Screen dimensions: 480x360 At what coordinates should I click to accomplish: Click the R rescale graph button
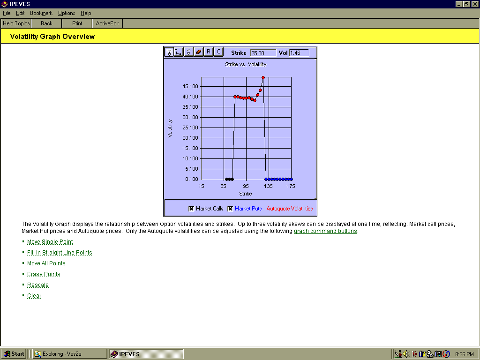(x=209, y=52)
